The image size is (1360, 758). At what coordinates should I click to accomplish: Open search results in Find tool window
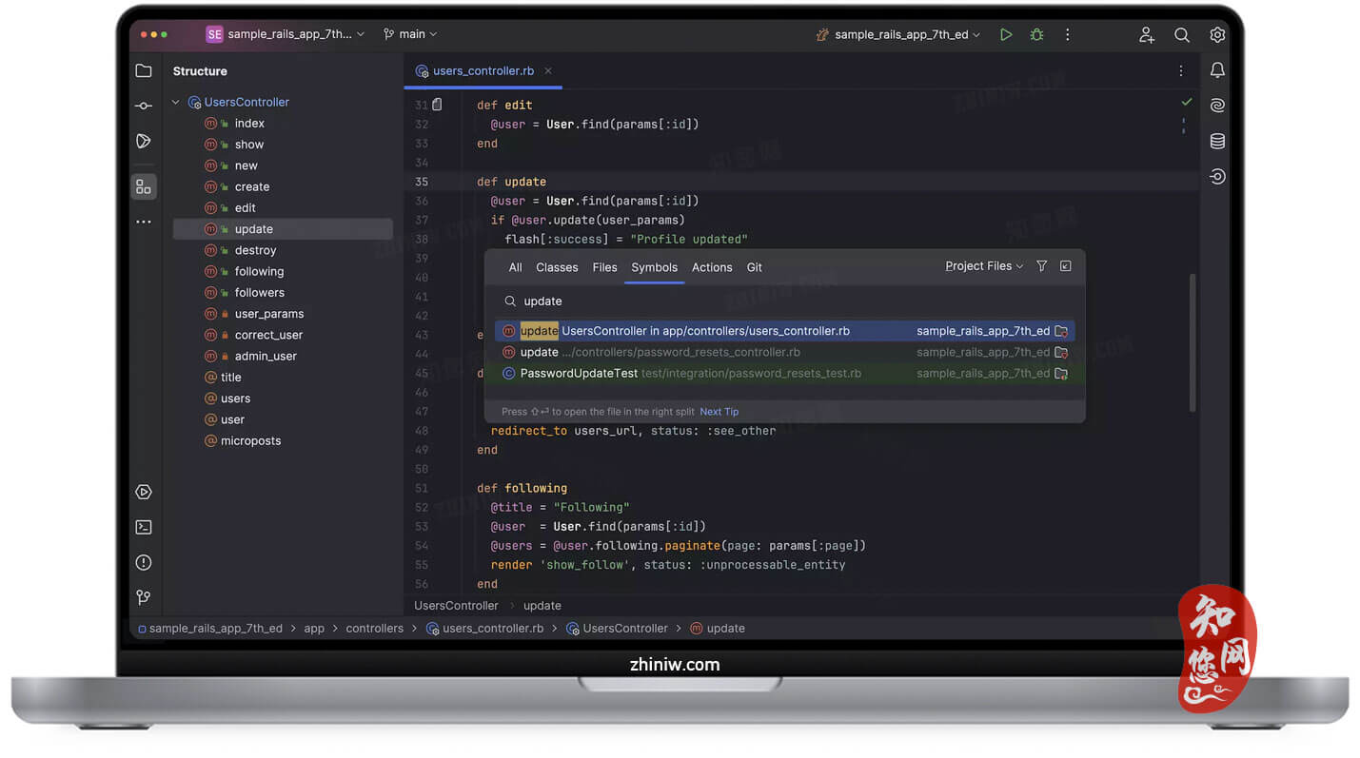pyautogui.click(x=1065, y=266)
